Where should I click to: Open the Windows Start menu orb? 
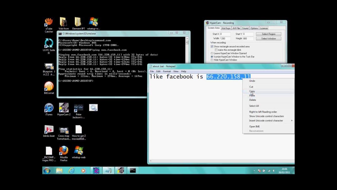47,171
